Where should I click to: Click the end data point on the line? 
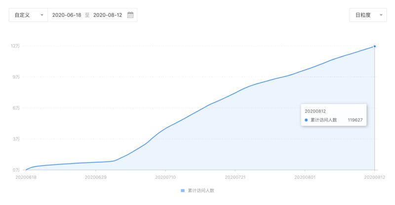(375, 46)
